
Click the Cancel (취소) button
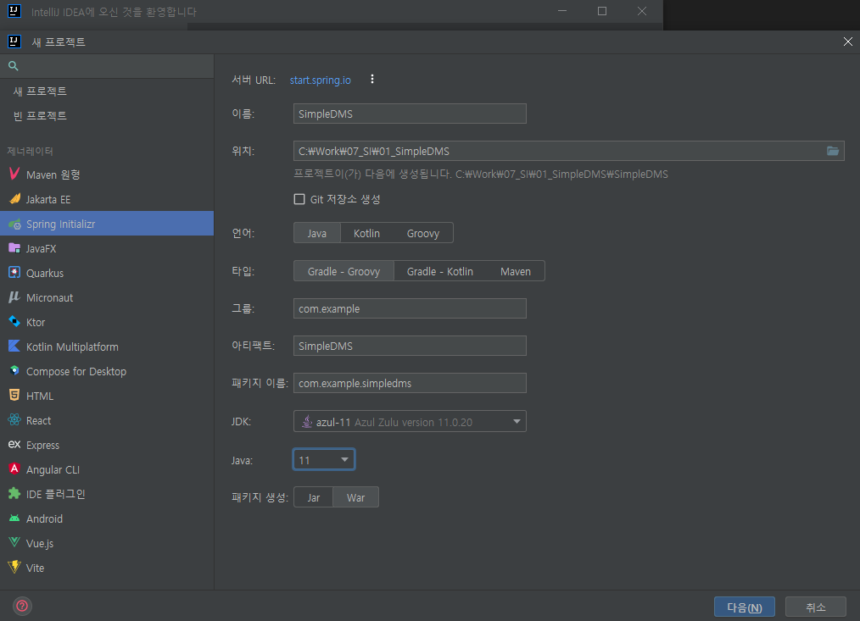click(x=816, y=607)
